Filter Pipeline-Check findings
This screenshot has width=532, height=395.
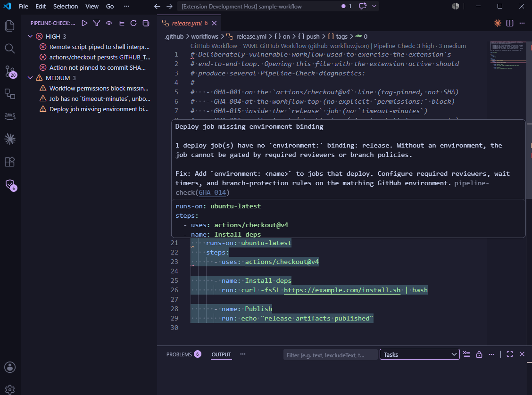[x=97, y=23]
